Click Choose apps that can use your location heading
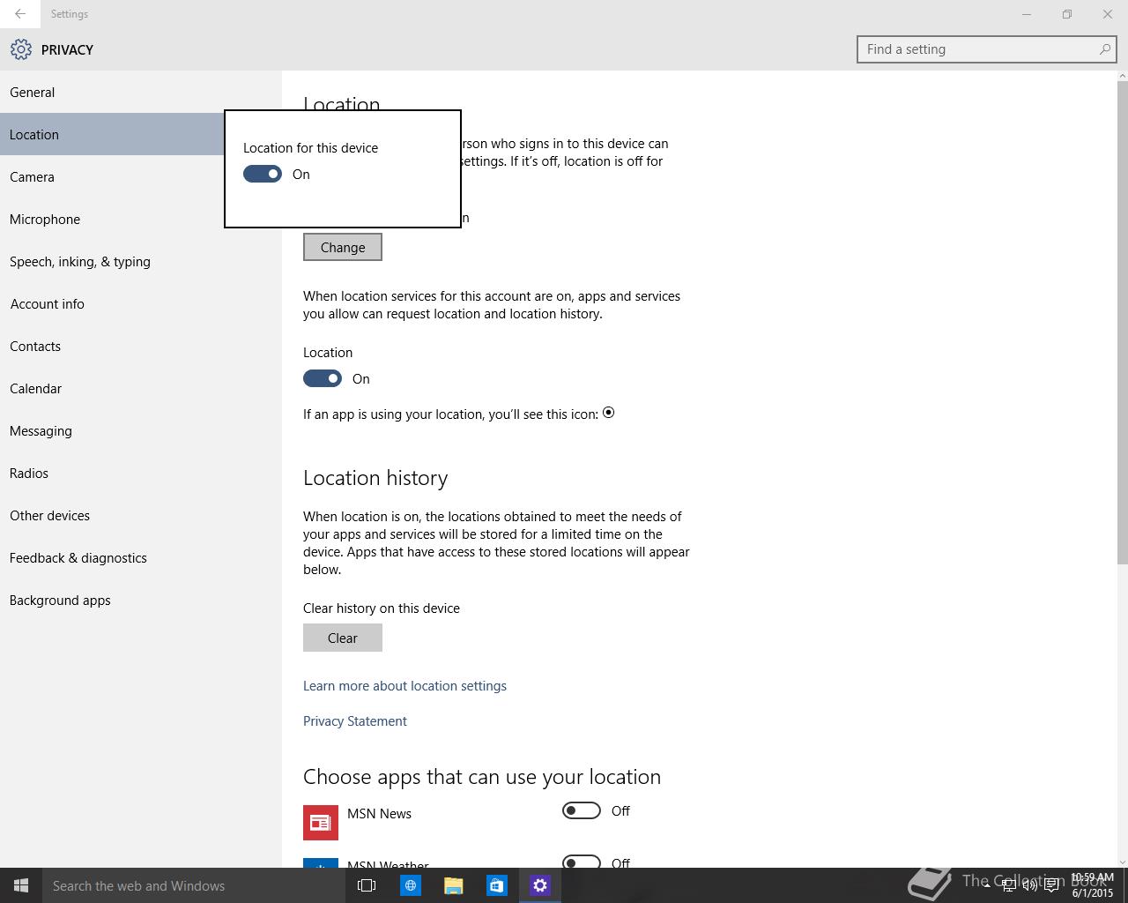This screenshot has height=903, width=1128. coord(482,776)
